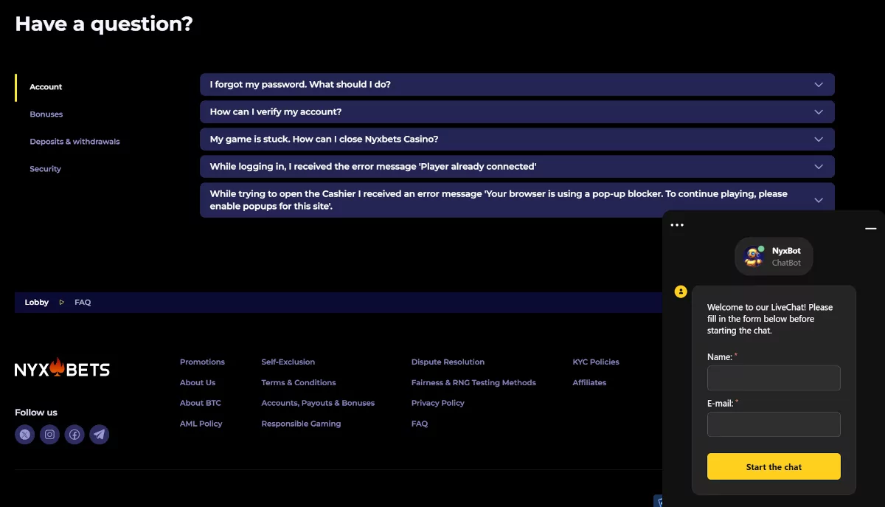
Task: Start the chat with yellow button
Action: (774, 466)
